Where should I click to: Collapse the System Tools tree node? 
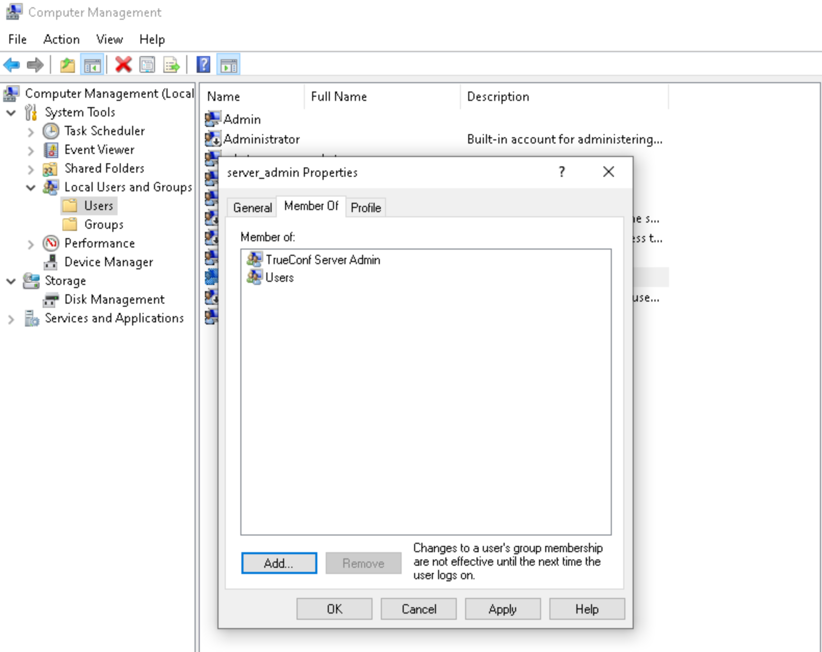[11, 113]
